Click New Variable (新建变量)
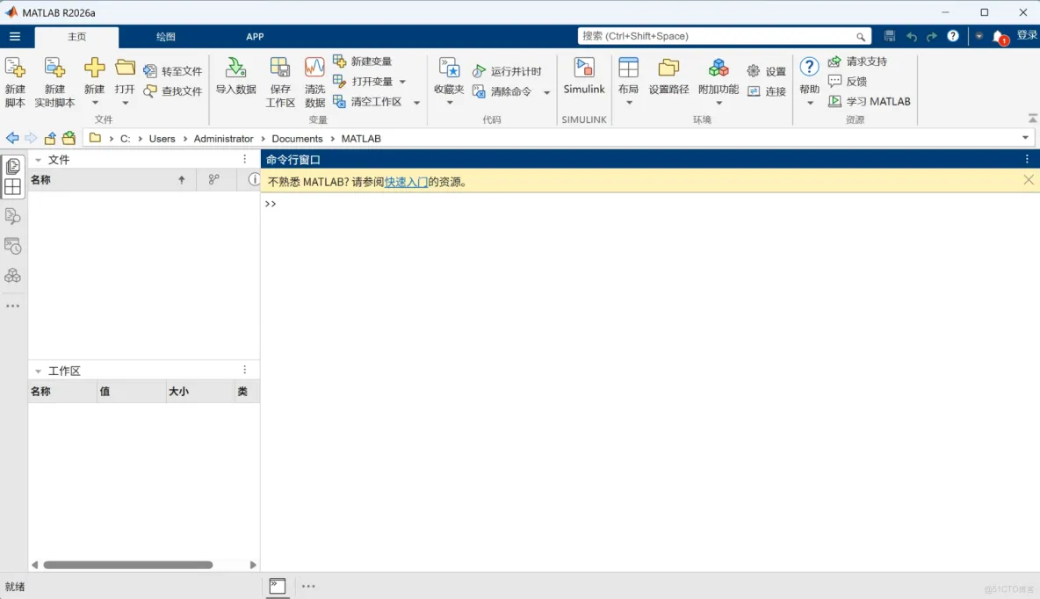Viewport: 1040px width, 599px height. click(x=363, y=61)
